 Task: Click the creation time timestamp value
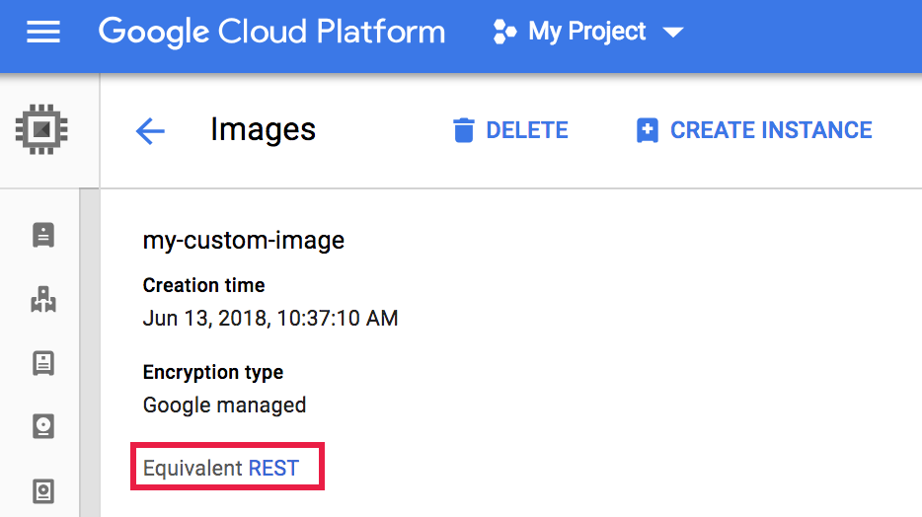(270, 319)
